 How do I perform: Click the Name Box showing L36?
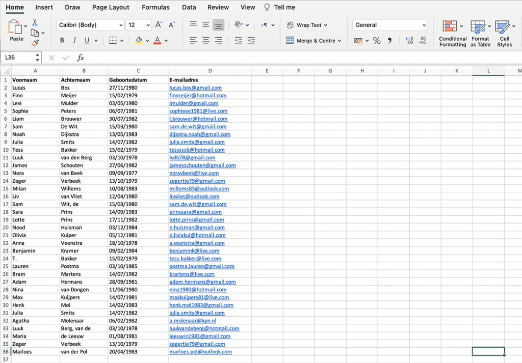coord(20,58)
